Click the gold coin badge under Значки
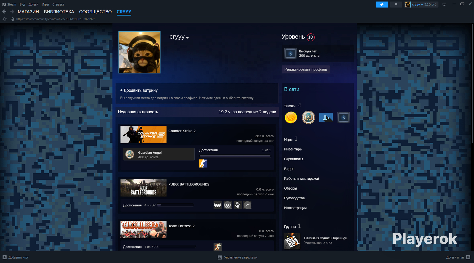This screenshot has width=474, height=263. click(x=291, y=117)
